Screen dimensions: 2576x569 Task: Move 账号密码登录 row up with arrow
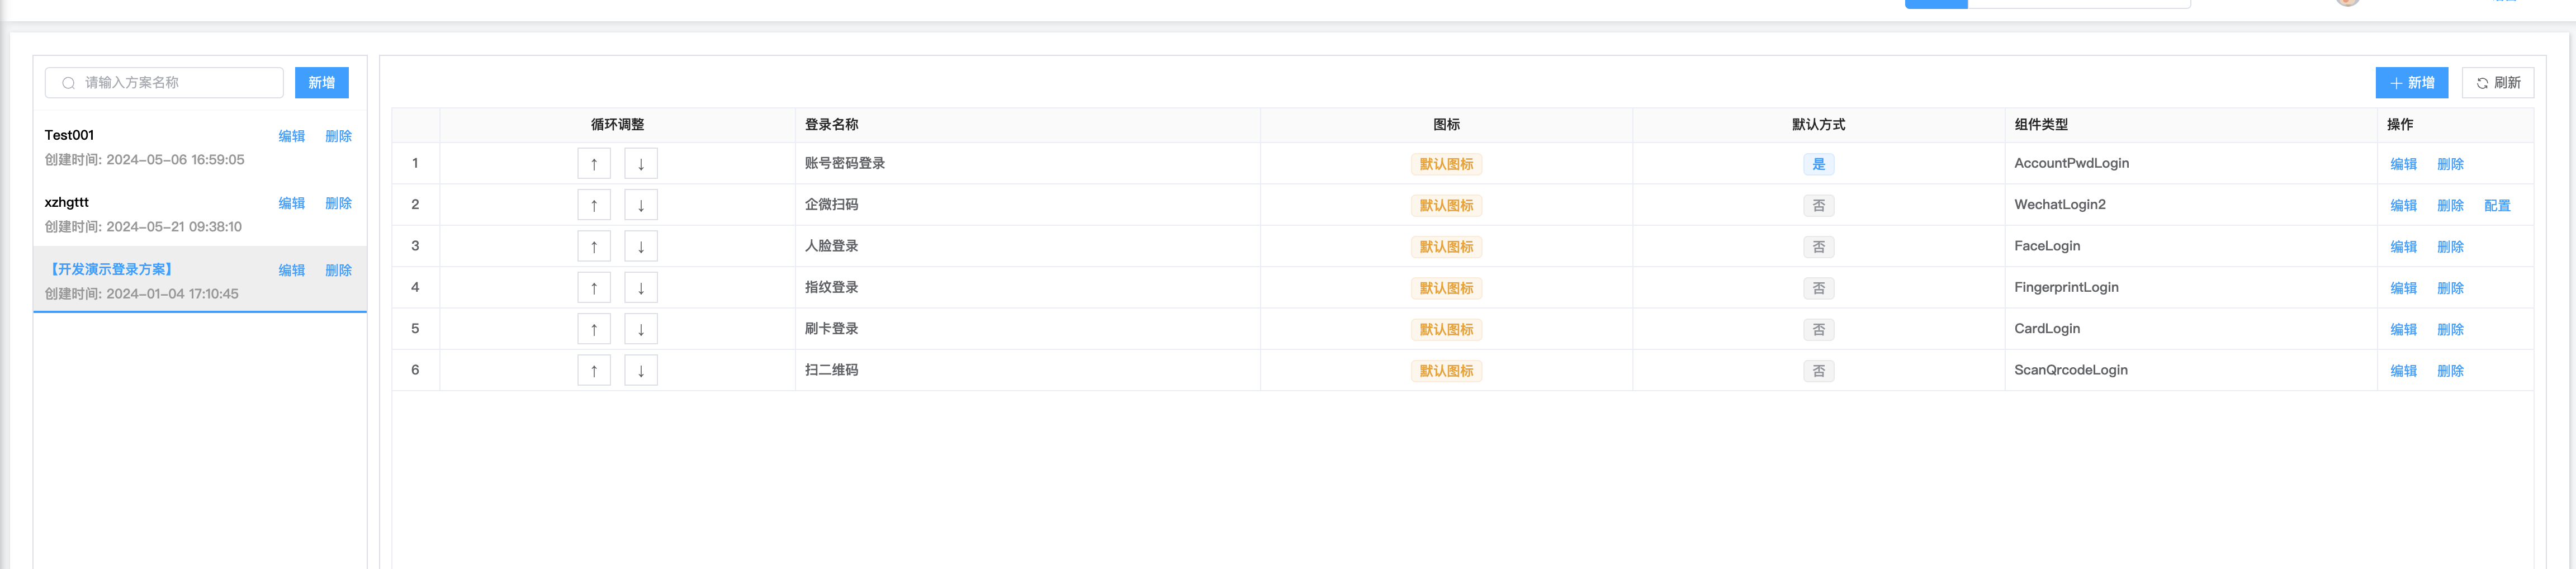click(593, 164)
